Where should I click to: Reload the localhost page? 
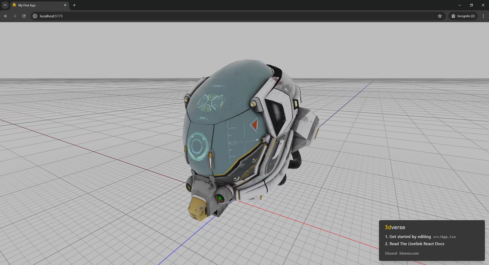coord(24,16)
